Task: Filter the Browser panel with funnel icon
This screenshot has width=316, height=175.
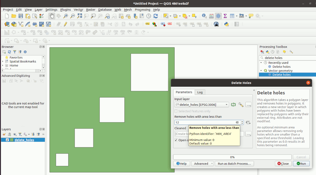Action: click(x=14, y=52)
